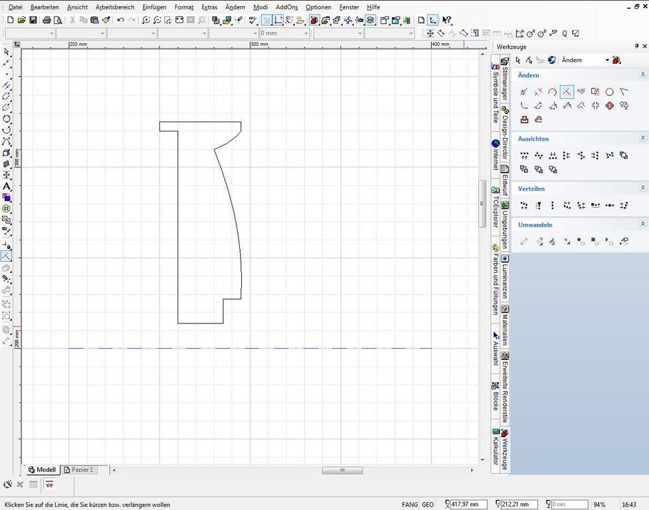Open the Ändern dropdown in Werkzeuge palette
The height and width of the screenshot is (510, 649).
[x=585, y=60]
